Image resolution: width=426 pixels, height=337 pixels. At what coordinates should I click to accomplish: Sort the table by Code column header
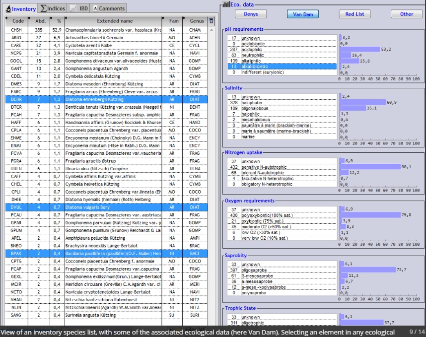[x=18, y=21]
